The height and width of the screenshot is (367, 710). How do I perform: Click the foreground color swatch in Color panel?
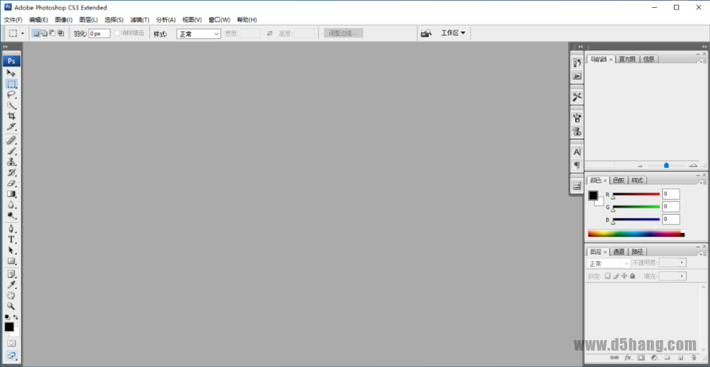[x=593, y=195]
